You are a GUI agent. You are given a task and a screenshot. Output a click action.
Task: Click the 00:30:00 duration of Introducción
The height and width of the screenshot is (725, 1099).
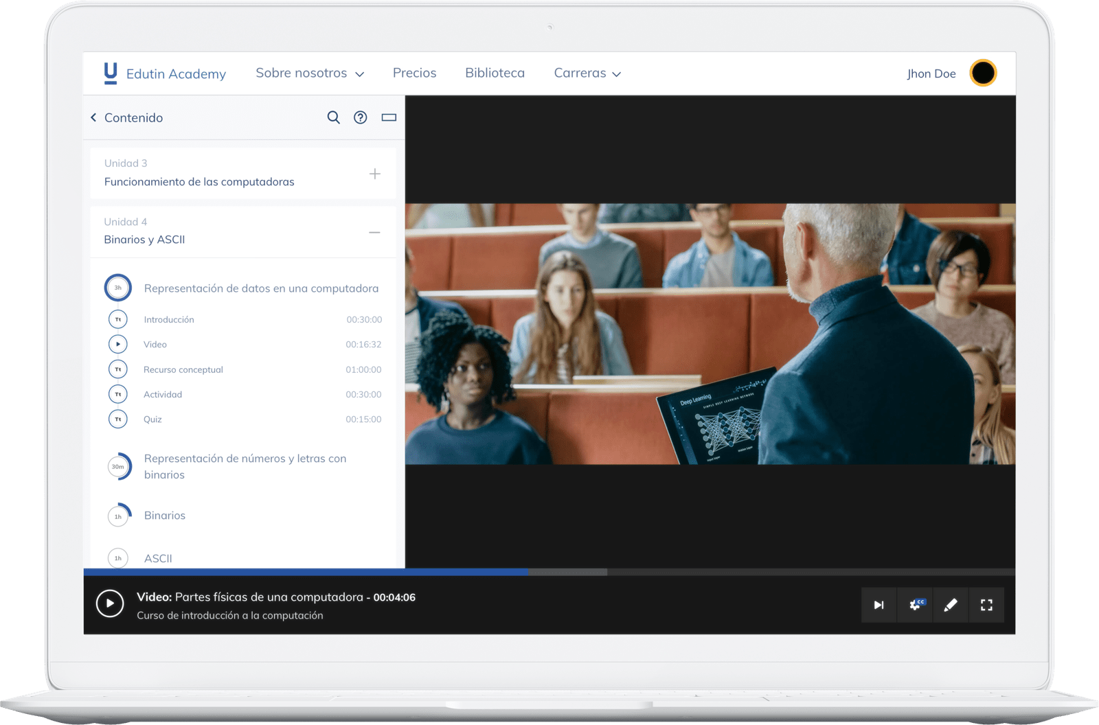coord(364,319)
